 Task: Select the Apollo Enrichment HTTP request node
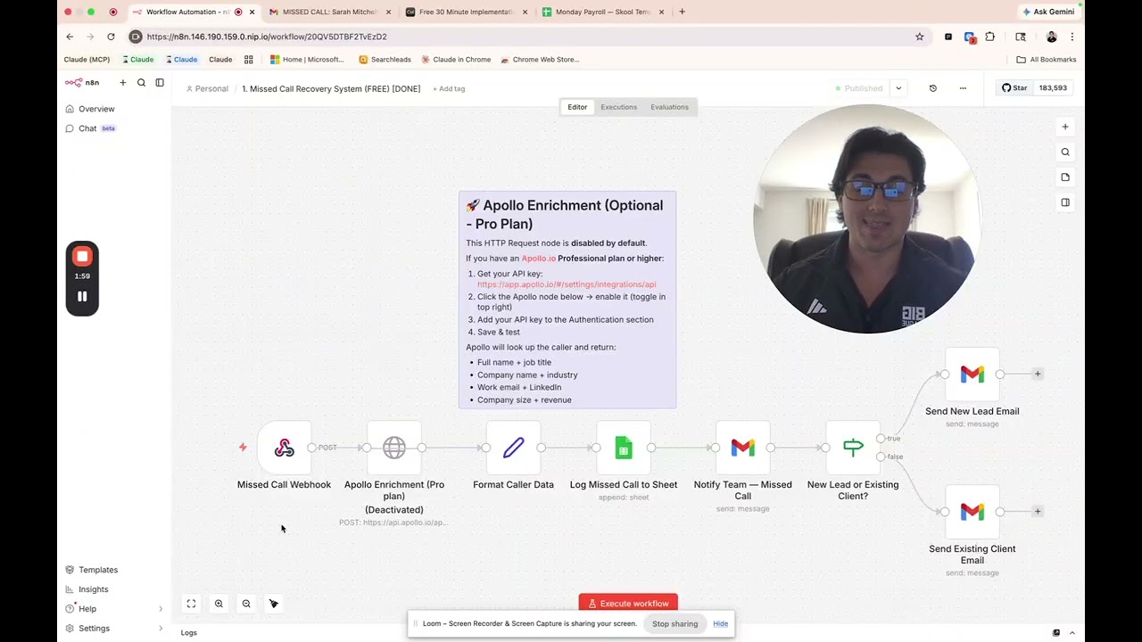394,448
